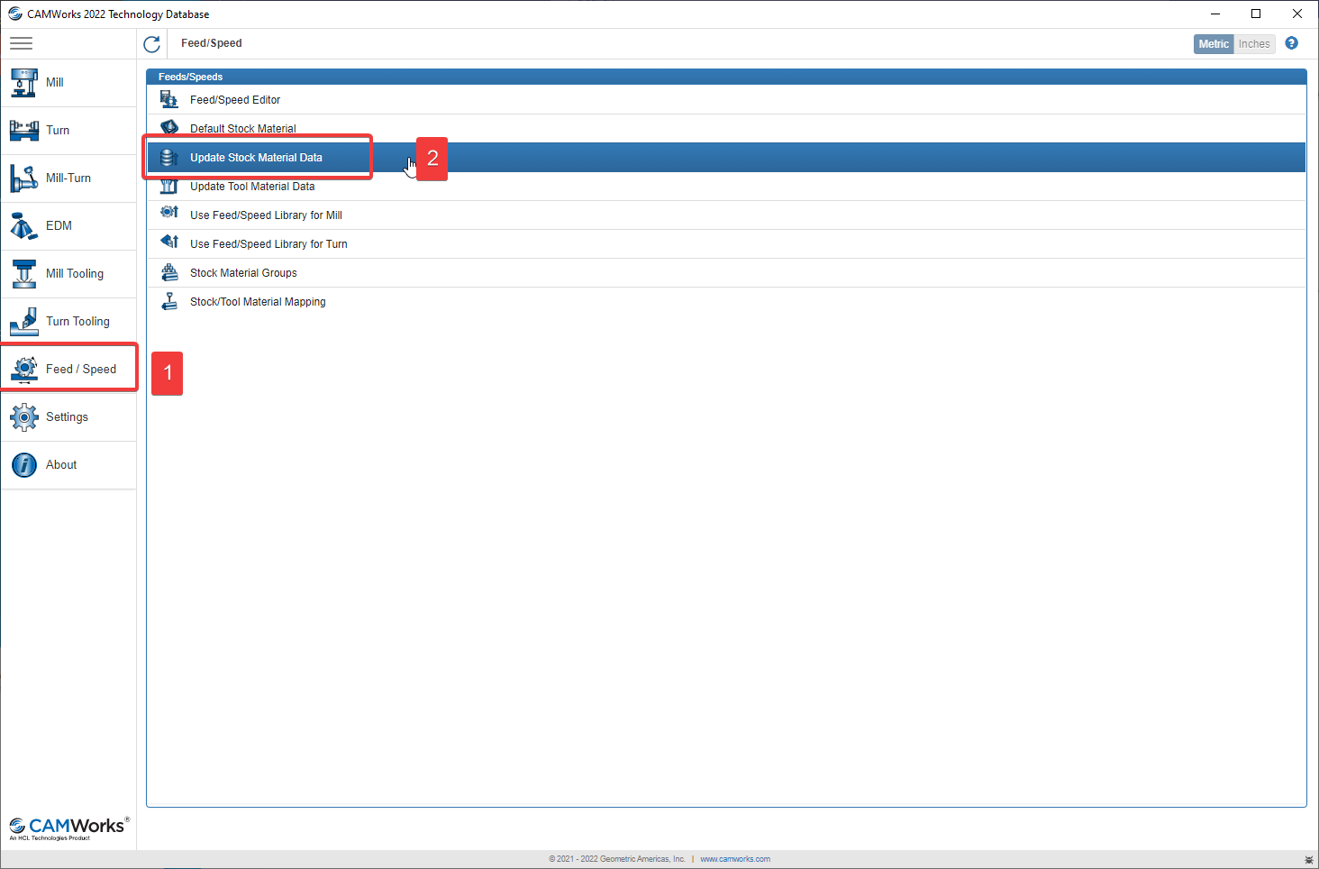Click the Mill-Turn icon in sidebar
The width and height of the screenshot is (1319, 869).
(24, 178)
